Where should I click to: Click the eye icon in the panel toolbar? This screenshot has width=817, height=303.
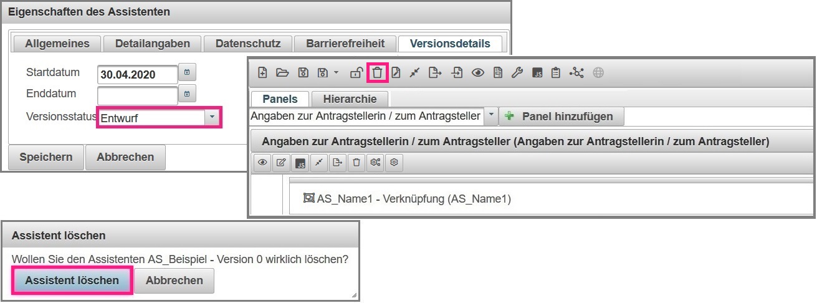click(x=262, y=163)
